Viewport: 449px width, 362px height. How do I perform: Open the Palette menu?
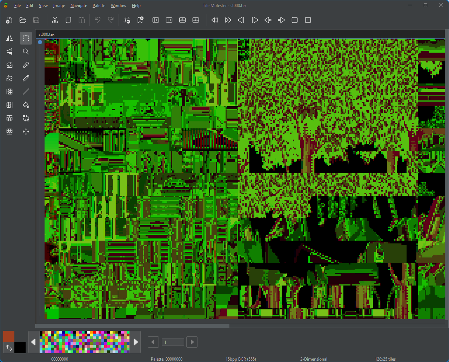99,6
